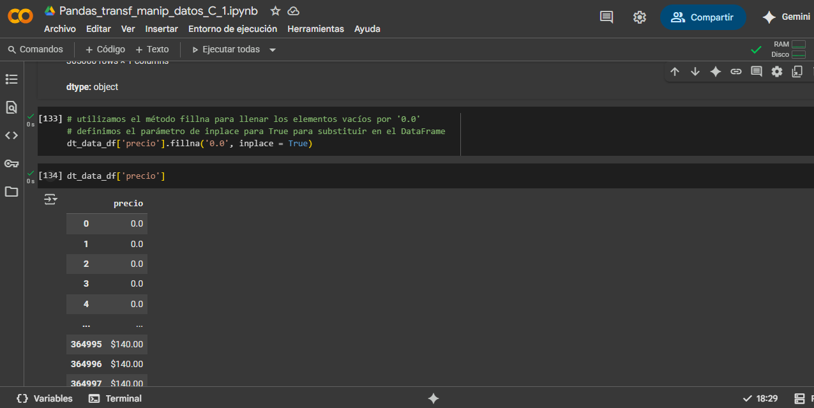Click the precio column header
This screenshot has width=814, height=408.
(x=128, y=204)
